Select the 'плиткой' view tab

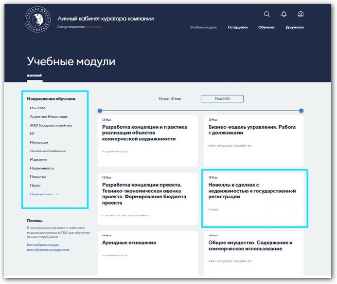tap(34, 75)
